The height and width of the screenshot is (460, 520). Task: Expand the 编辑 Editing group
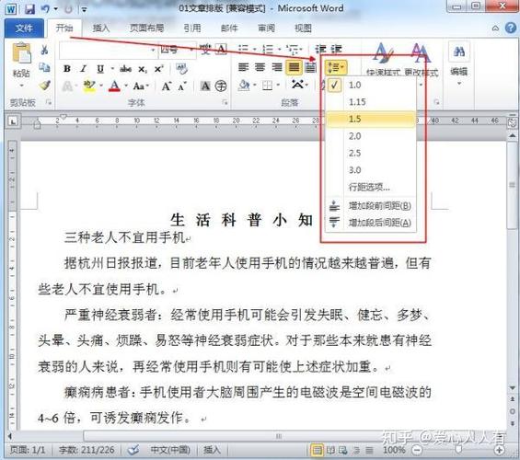(x=459, y=63)
